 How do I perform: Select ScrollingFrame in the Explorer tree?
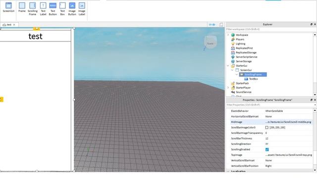pyautogui.click(x=253, y=75)
